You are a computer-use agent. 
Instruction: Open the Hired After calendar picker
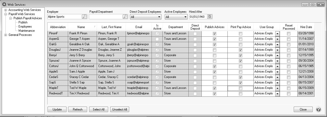tap(210, 17)
